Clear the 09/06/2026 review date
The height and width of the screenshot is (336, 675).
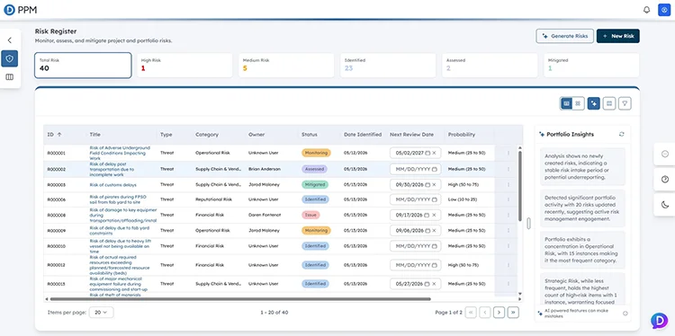[x=435, y=230]
